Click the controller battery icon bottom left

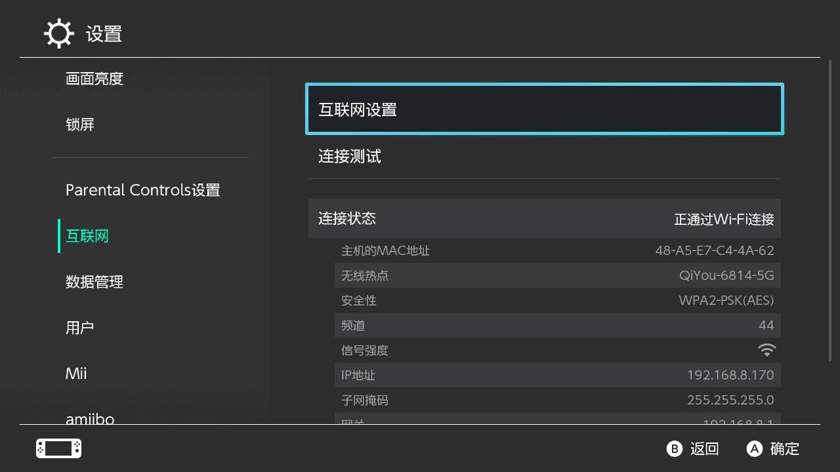pos(58,448)
